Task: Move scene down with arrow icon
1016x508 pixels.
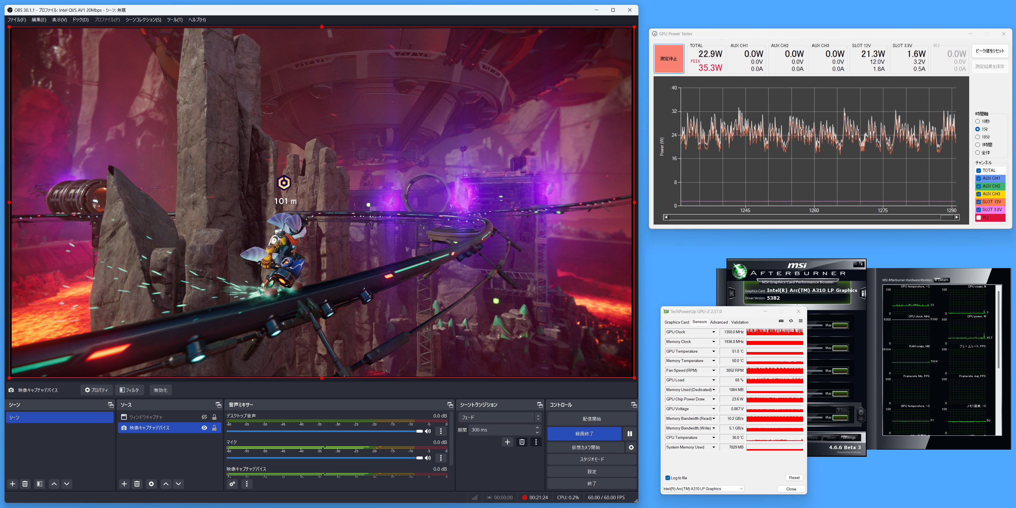Action: point(67,484)
